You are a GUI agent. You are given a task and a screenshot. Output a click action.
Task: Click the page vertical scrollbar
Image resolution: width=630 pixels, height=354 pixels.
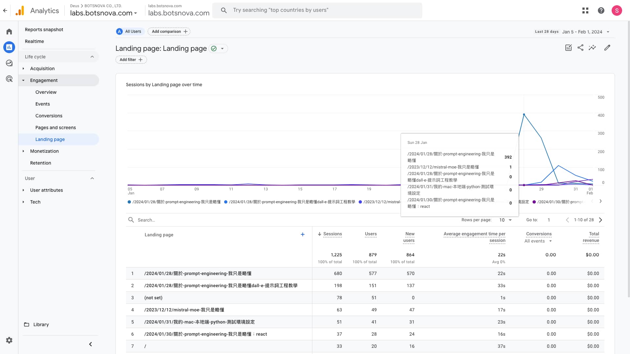(x=628, y=159)
